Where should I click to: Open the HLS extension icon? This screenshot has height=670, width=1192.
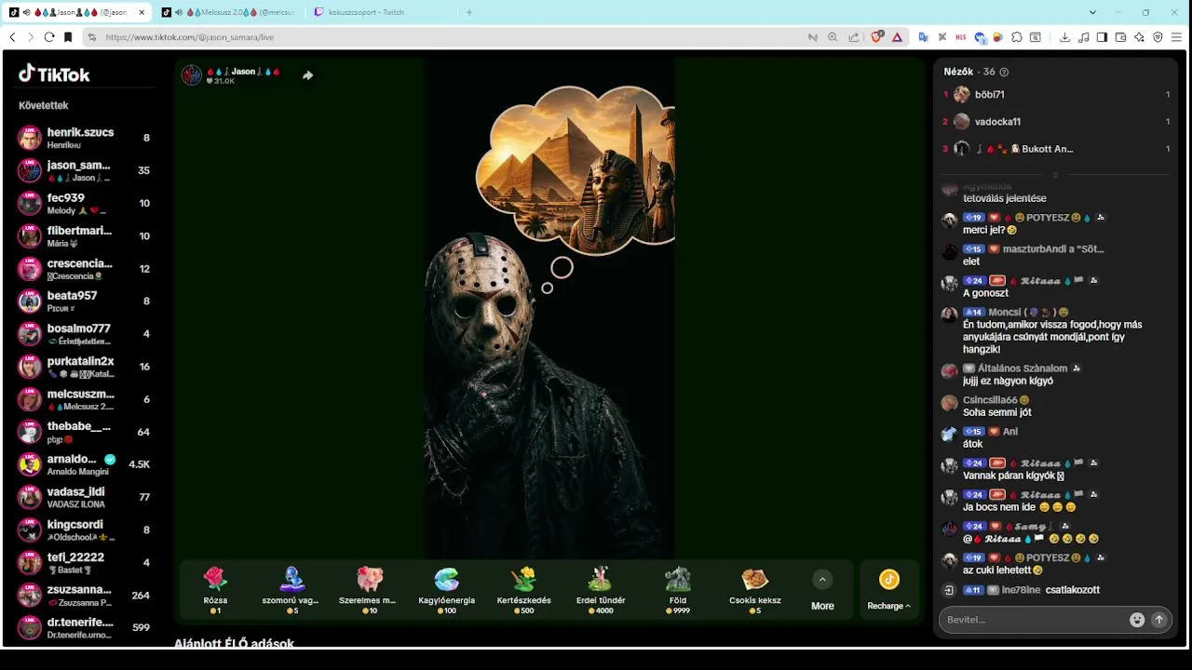click(x=960, y=37)
